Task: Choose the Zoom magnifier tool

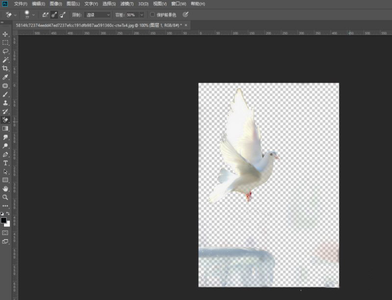Action: 5,197
